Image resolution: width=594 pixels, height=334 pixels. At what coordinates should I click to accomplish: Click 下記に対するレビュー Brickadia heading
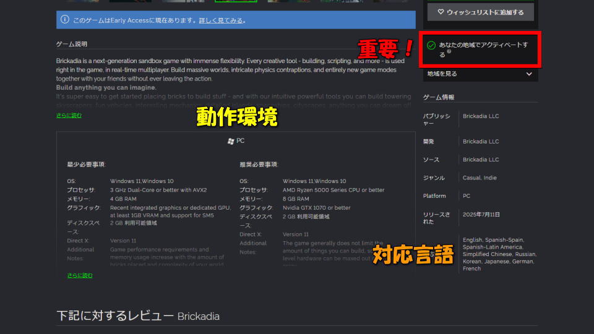coord(138,316)
